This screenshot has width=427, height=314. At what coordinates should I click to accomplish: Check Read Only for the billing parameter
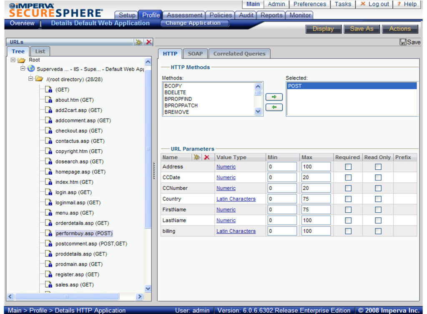[x=378, y=231]
